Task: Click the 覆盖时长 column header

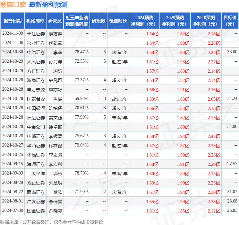Action: (118, 21)
